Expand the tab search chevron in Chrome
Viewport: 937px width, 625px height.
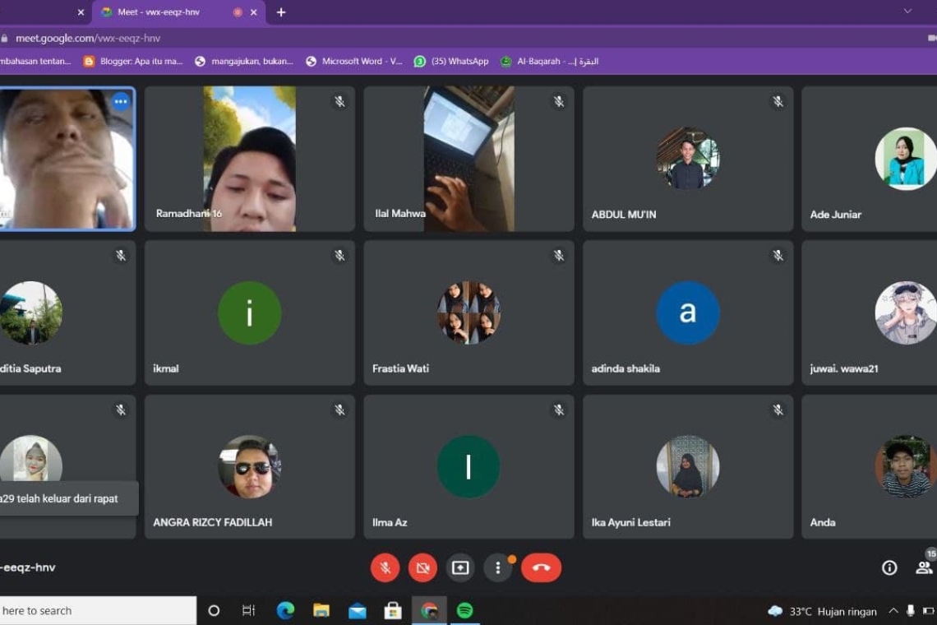point(907,12)
